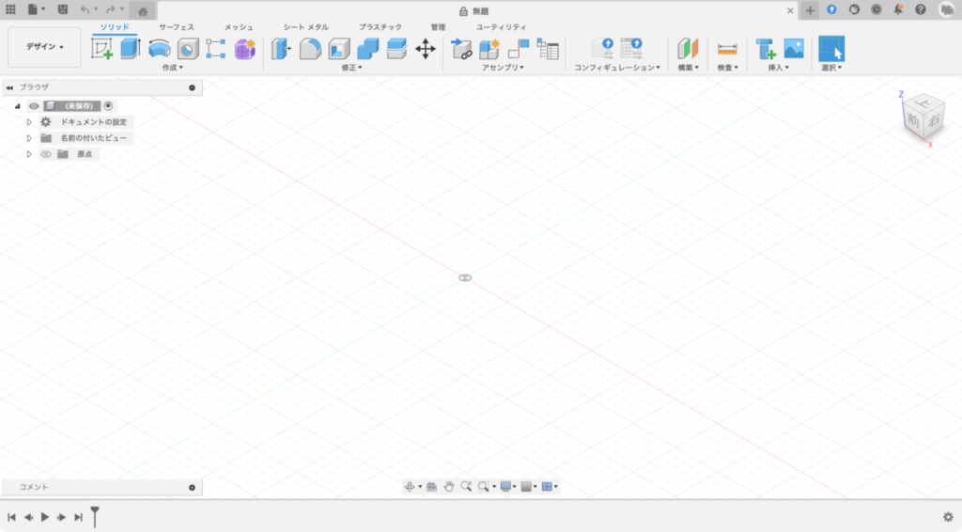Collapse the ブラウザ panel arrows

point(9,87)
